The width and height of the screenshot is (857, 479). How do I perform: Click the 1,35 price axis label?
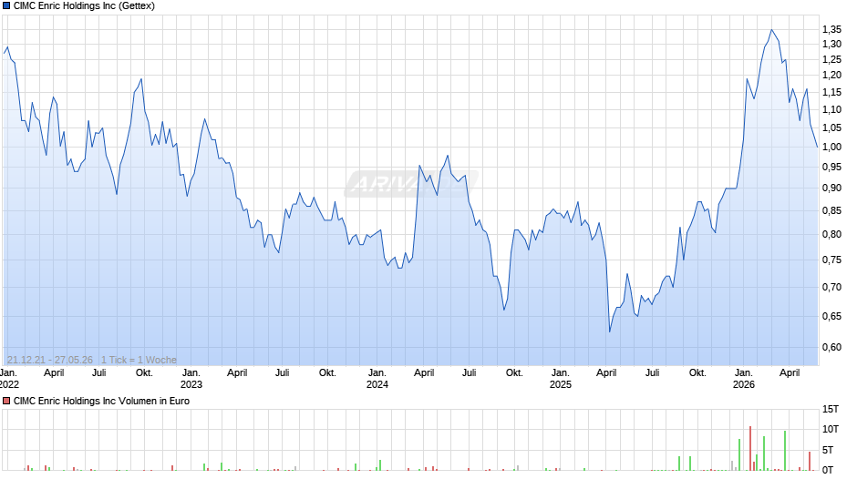coord(831,29)
